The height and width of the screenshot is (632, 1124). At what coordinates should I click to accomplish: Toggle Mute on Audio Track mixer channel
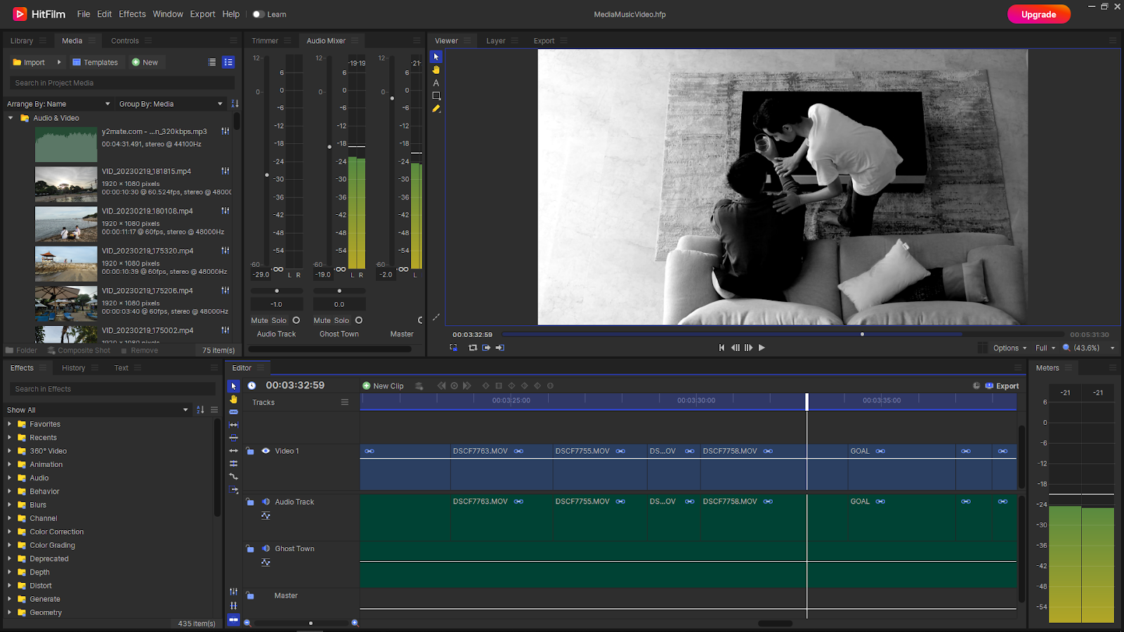click(259, 320)
